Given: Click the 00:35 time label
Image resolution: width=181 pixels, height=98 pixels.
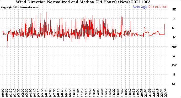Looking at the screenshot, I should tap(7, 93).
